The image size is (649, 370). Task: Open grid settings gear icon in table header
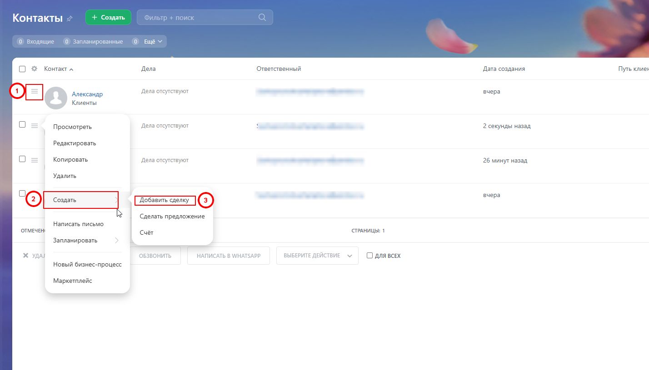pyautogui.click(x=34, y=69)
